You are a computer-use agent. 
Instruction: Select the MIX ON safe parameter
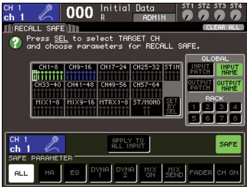150,173
